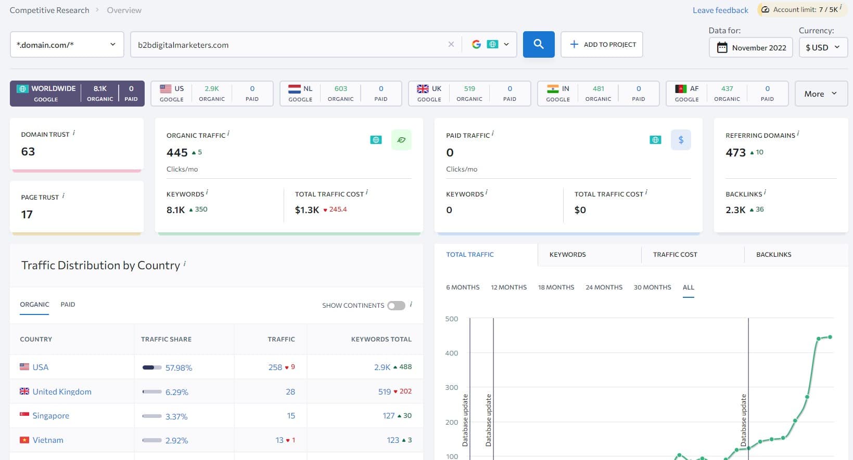Expand the More regions dropdown
The height and width of the screenshot is (460, 853).
point(821,94)
